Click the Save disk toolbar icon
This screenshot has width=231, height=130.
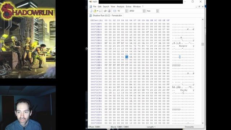click(x=100, y=11)
